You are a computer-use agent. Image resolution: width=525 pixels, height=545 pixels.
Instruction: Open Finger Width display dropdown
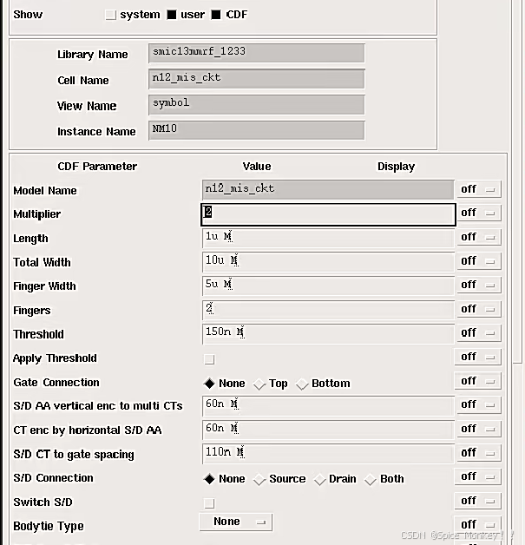coord(479,285)
